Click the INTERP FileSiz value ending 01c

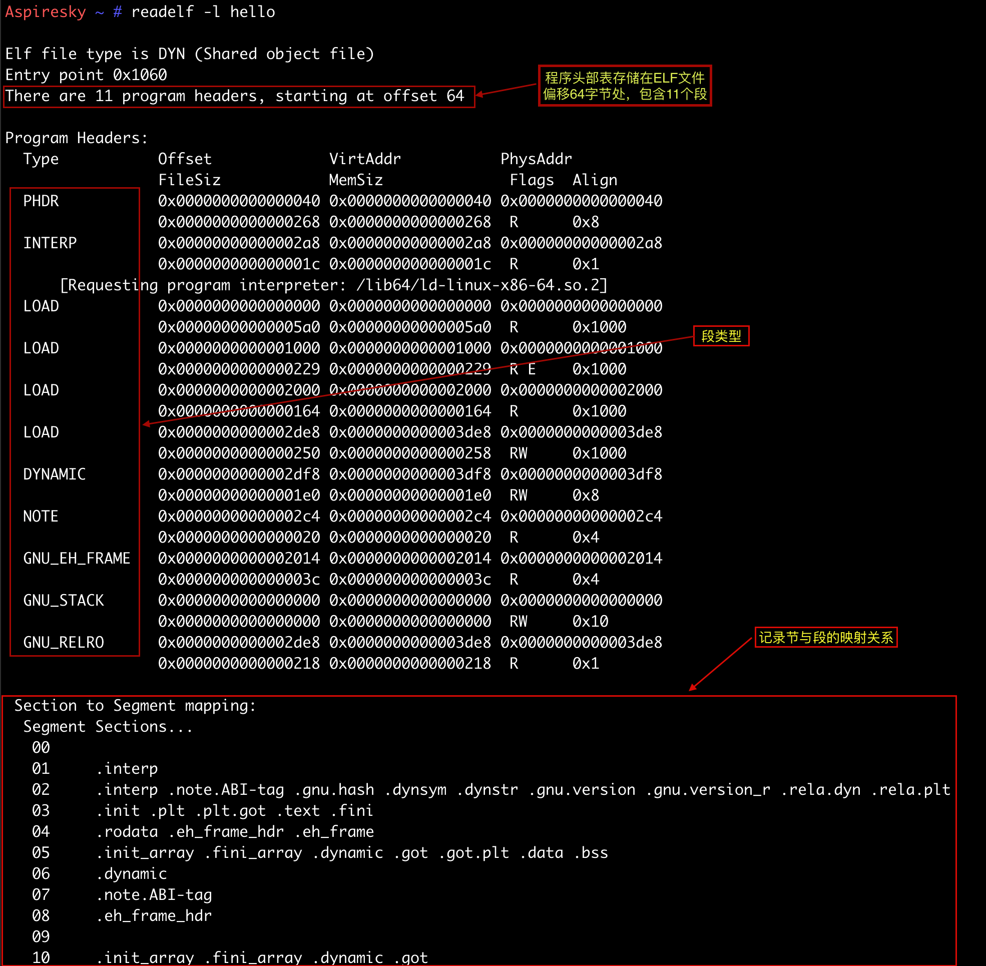point(239,264)
